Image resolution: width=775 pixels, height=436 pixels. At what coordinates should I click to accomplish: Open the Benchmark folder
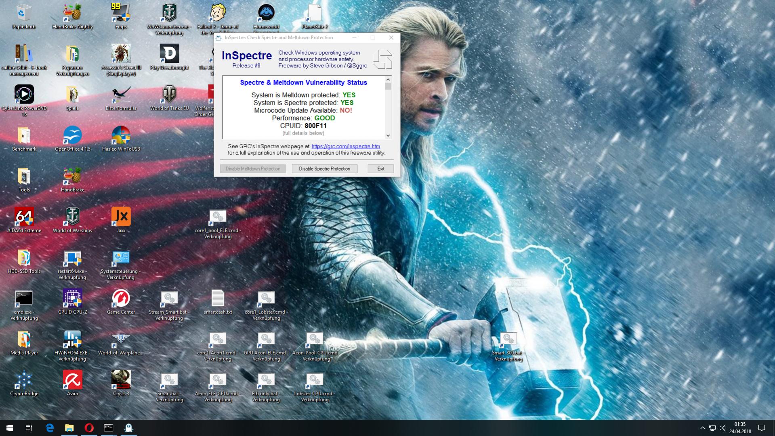[x=24, y=139]
